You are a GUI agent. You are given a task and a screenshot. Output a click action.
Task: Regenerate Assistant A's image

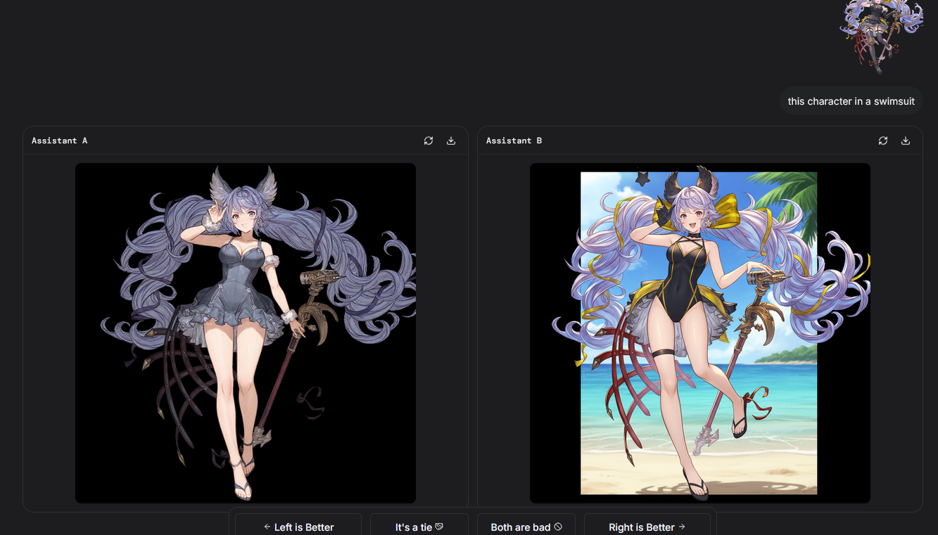429,141
